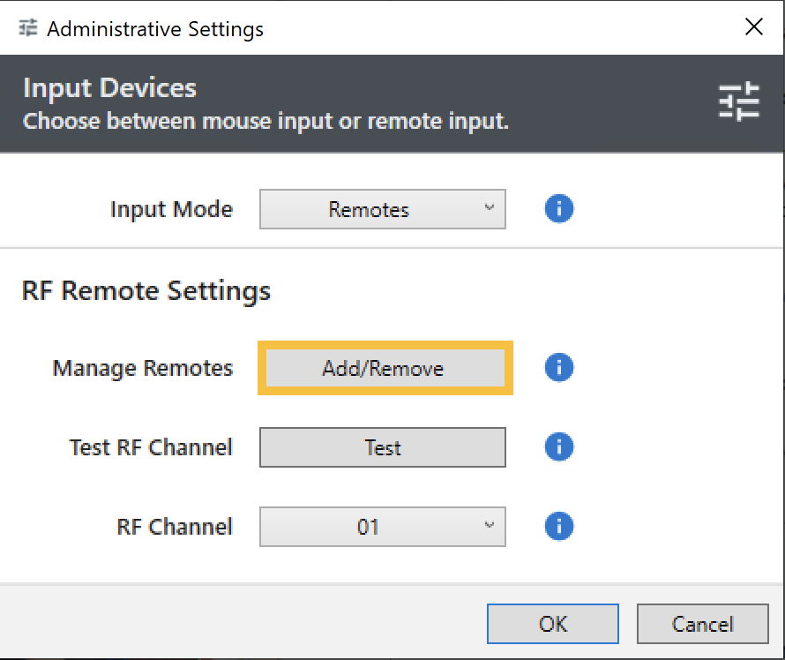Image resolution: width=785 pixels, height=660 pixels.
Task: Click the Input Devices header title
Action: [109, 88]
